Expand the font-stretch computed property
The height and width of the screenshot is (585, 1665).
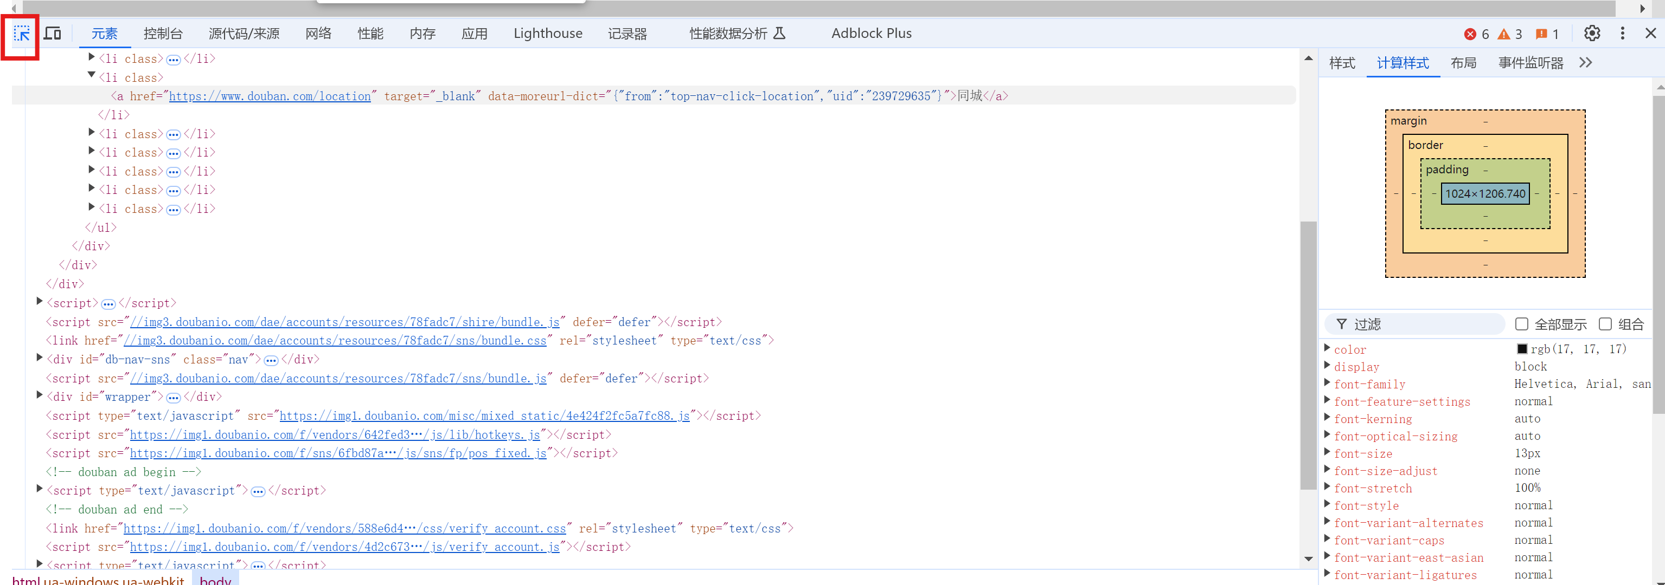1327,487
